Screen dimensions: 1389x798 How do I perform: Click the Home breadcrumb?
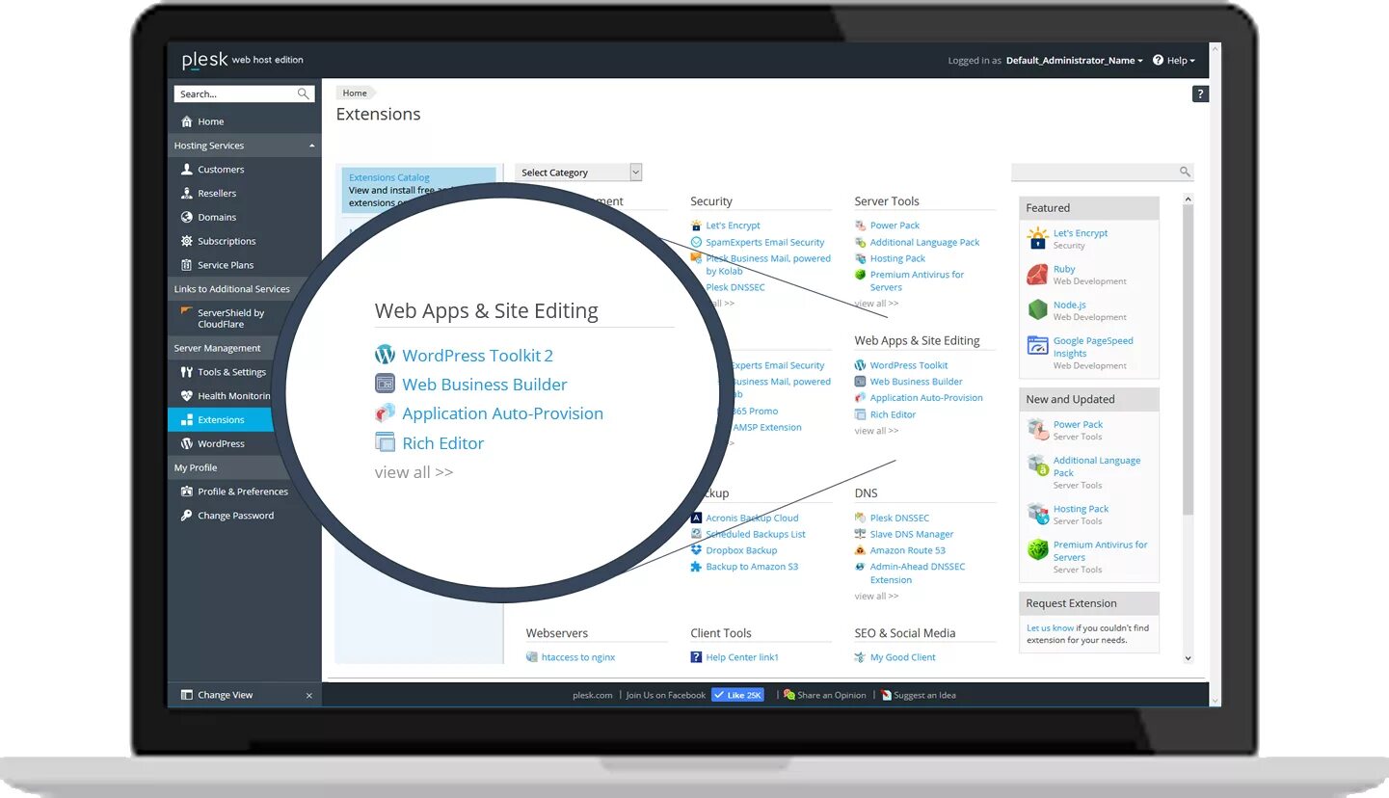[355, 93]
